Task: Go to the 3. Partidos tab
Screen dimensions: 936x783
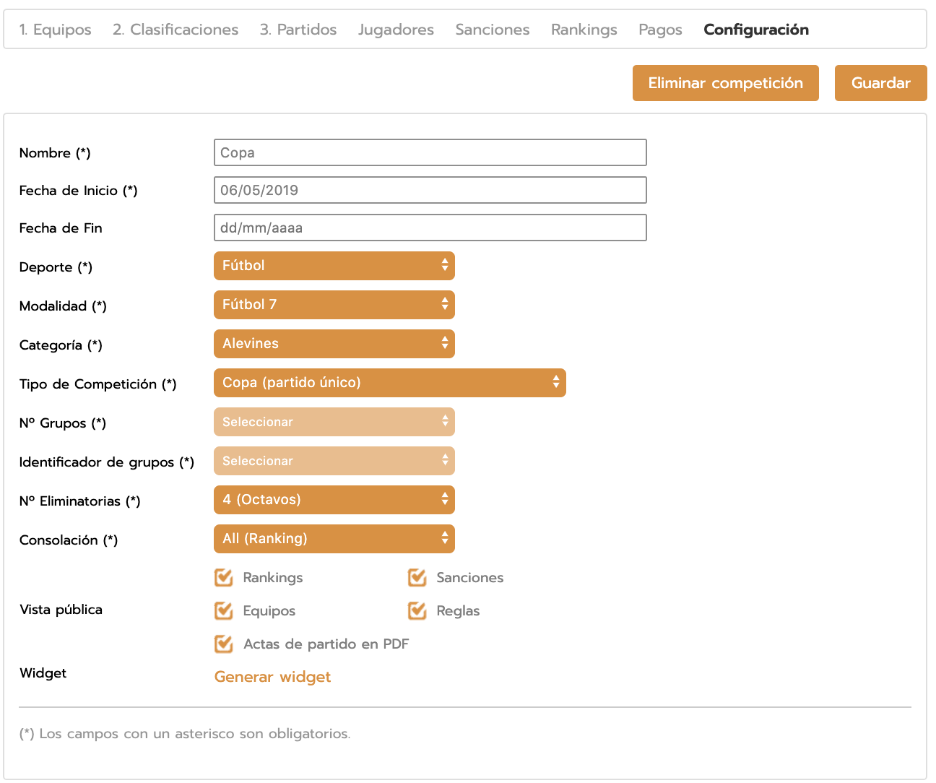Action: [x=298, y=30]
